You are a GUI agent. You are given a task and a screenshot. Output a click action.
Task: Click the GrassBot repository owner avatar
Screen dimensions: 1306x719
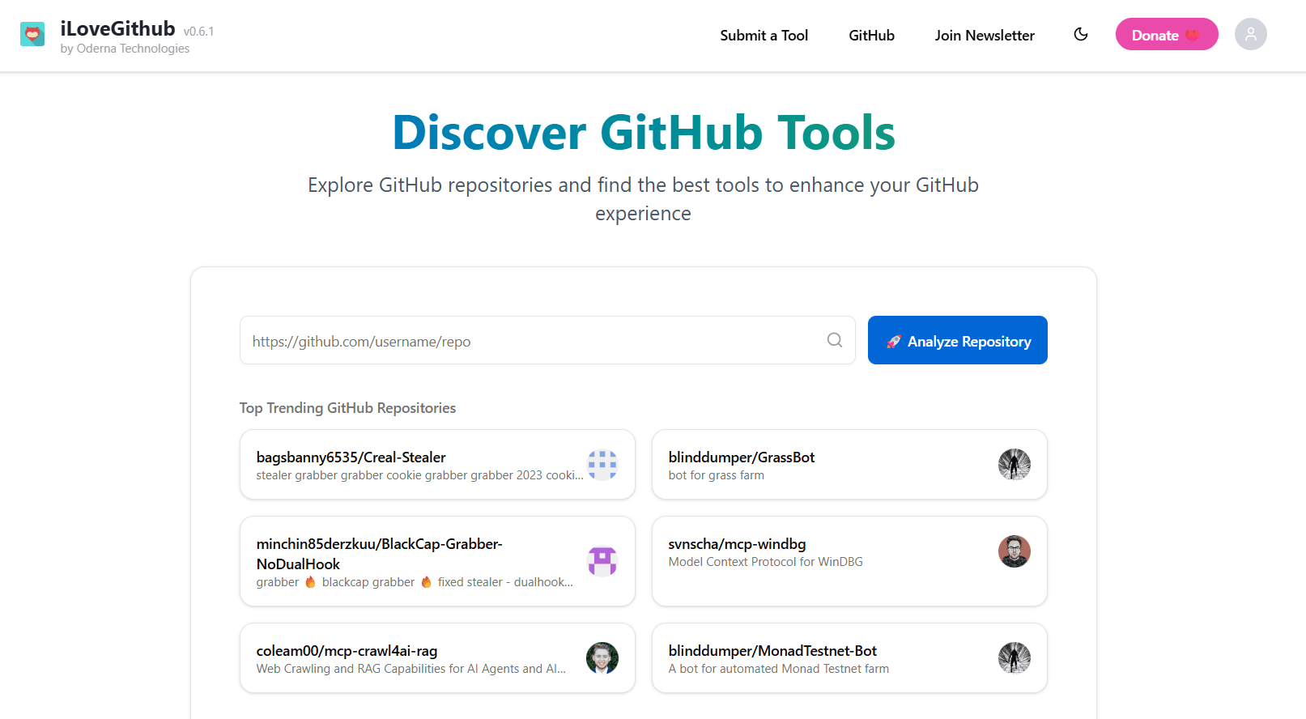point(1014,464)
